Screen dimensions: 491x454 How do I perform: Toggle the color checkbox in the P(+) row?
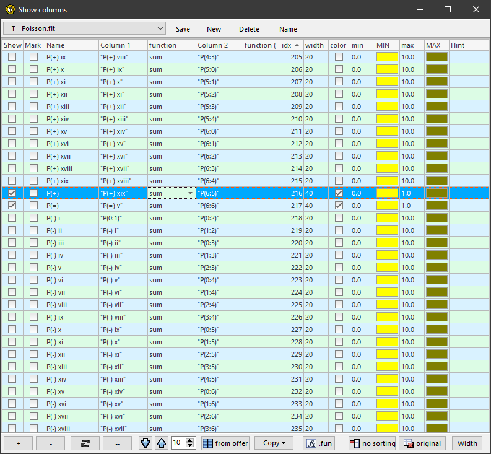pyautogui.click(x=339, y=193)
